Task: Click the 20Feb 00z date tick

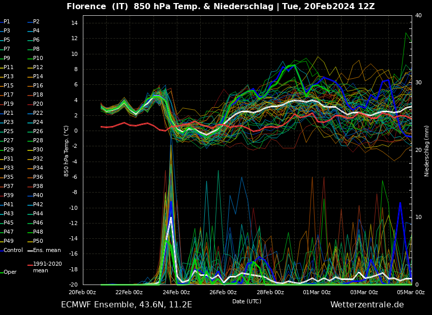Action: (x=82, y=292)
